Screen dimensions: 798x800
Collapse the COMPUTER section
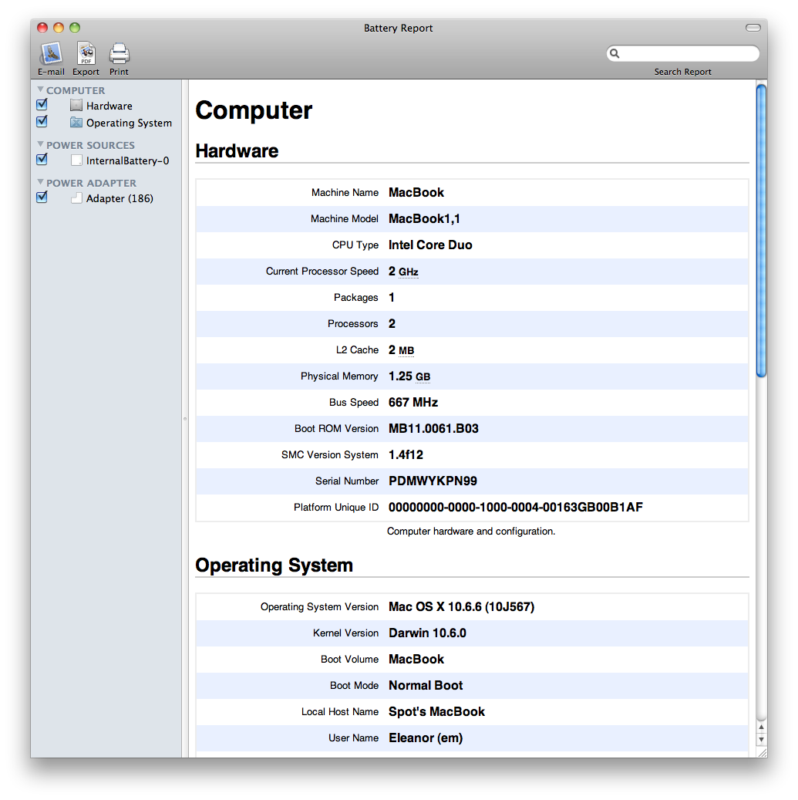[x=40, y=89]
